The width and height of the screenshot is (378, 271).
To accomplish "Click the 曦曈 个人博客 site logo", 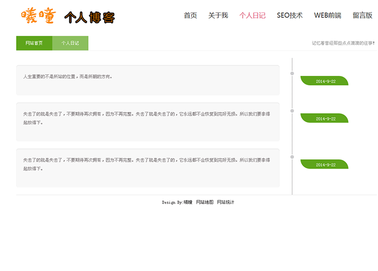I will (x=68, y=16).
